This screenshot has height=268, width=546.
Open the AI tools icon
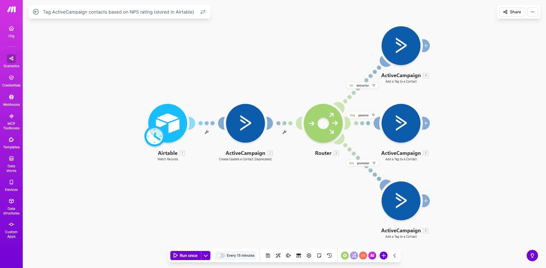(372, 256)
